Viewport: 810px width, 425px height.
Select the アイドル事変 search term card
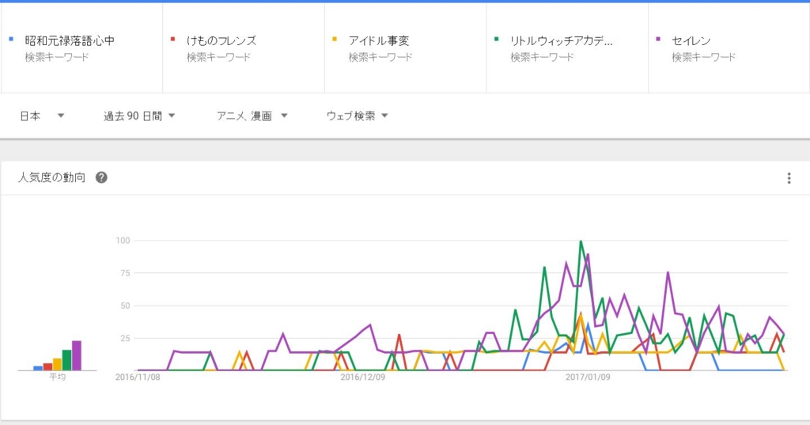tap(406, 48)
